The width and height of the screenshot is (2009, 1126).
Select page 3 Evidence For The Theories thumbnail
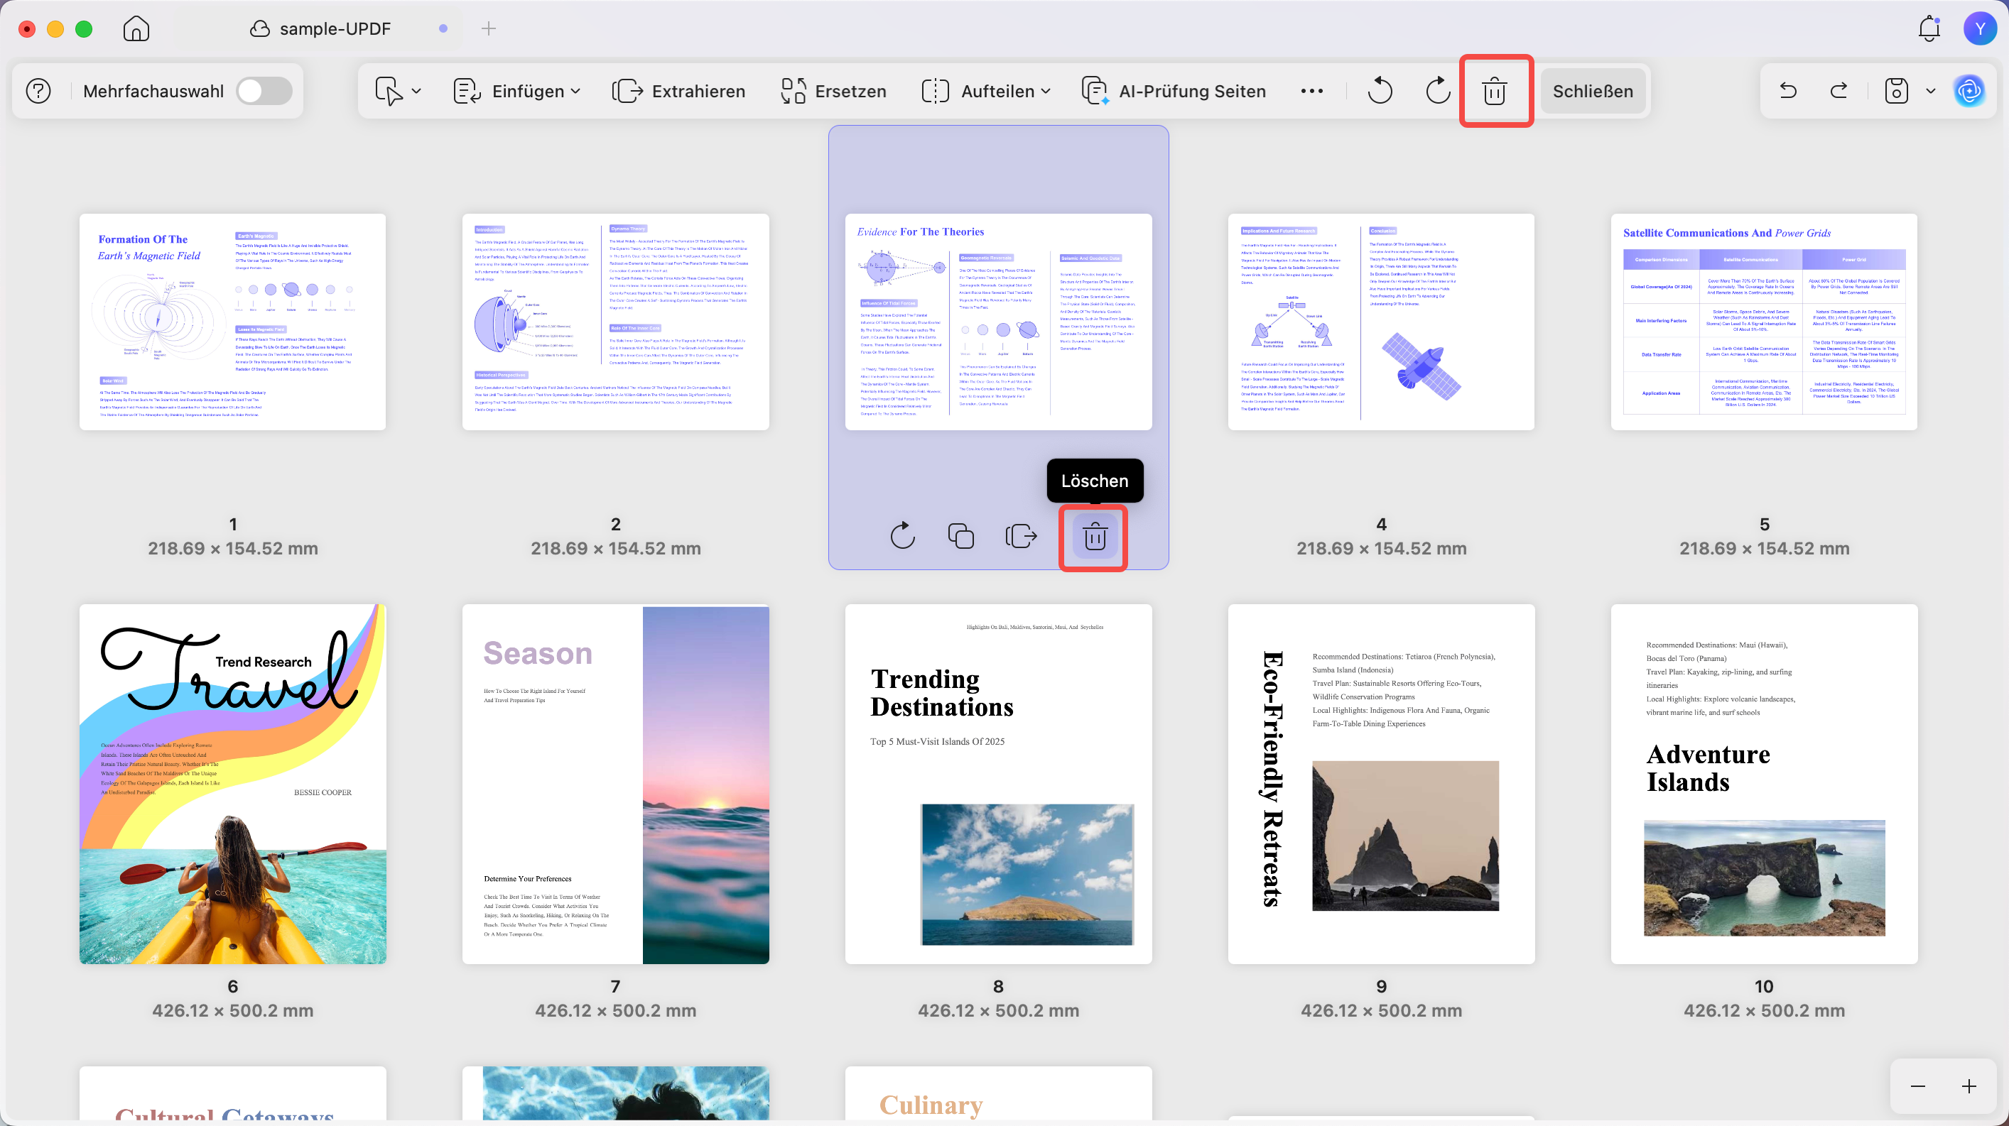point(998,322)
